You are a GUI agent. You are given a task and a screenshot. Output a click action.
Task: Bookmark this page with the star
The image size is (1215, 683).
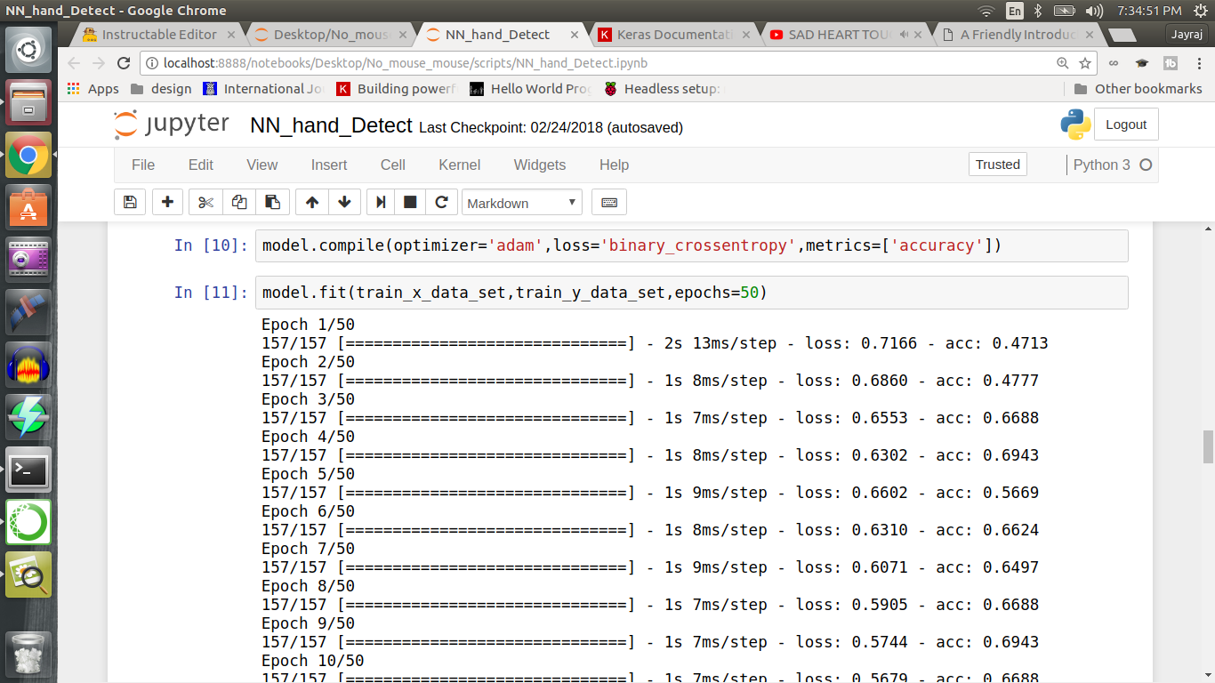[1085, 63]
